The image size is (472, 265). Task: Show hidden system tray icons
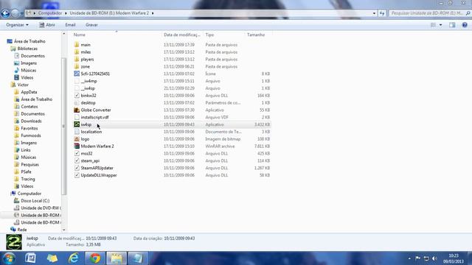(409, 258)
